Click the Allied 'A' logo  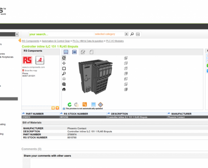click(40, 60)
